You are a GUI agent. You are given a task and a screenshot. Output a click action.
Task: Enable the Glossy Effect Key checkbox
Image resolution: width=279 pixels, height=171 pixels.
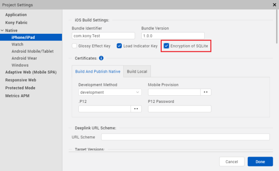74,46
